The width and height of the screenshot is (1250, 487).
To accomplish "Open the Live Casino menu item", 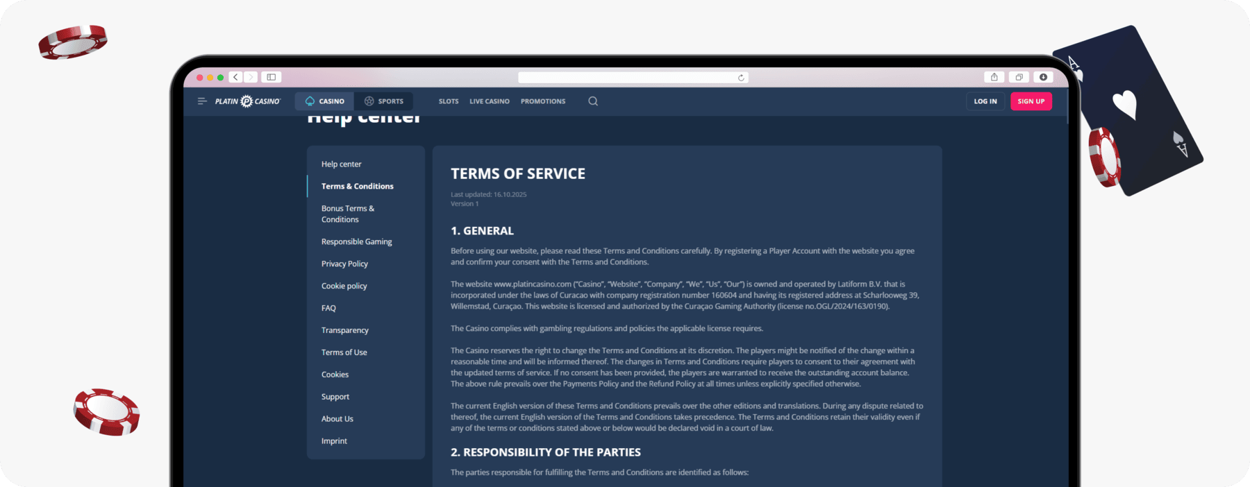I will coord(490,101).
